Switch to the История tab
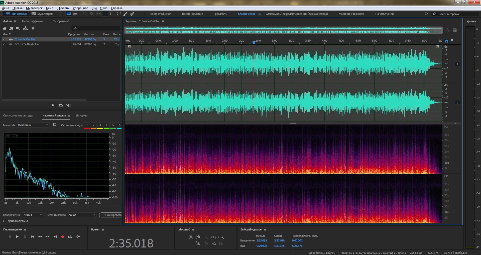This screenshot has width=481, height=255. point(81,115)
